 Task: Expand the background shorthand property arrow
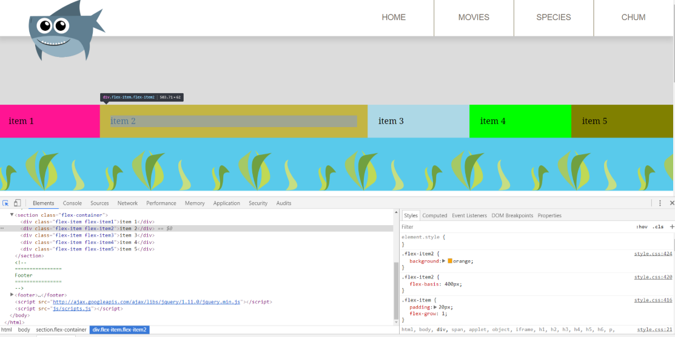coord(443,261)
